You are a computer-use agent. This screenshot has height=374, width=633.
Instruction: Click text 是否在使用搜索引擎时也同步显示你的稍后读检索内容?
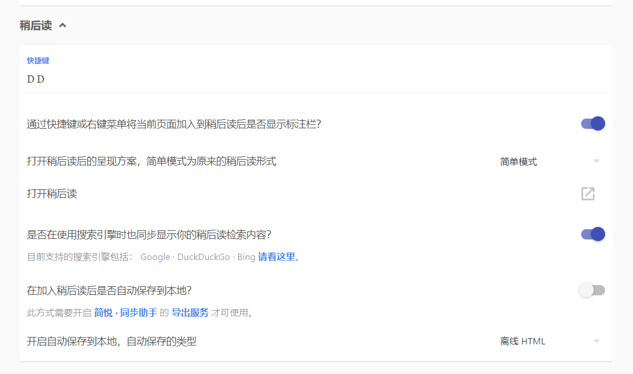click(x=149, y=235)
